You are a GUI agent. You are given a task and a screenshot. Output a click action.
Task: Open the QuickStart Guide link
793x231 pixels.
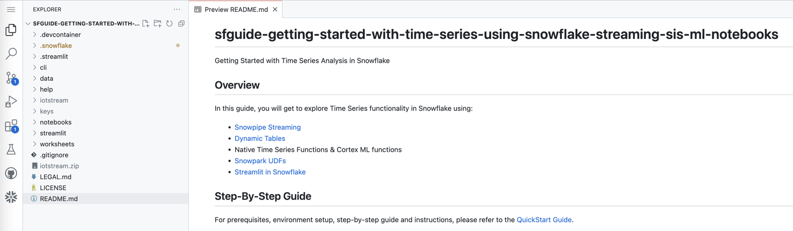544,220
